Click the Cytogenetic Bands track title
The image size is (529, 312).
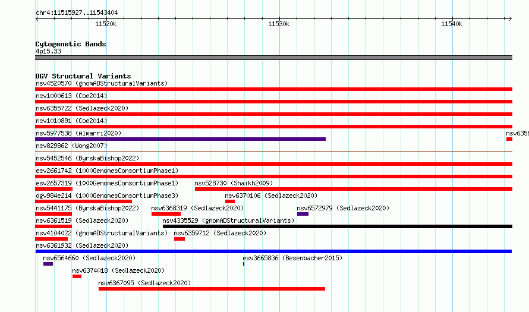click(71, 44)
